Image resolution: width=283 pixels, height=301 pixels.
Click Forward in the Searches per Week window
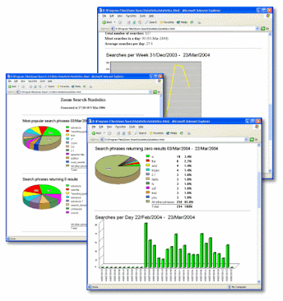(x=120, y=22)
